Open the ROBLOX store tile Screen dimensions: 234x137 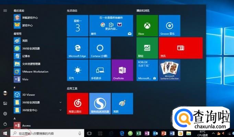tap(147, 70)
